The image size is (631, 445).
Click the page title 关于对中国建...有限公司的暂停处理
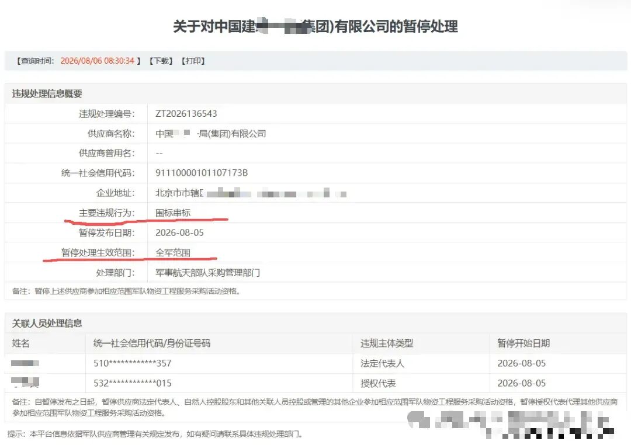[315, 26]
